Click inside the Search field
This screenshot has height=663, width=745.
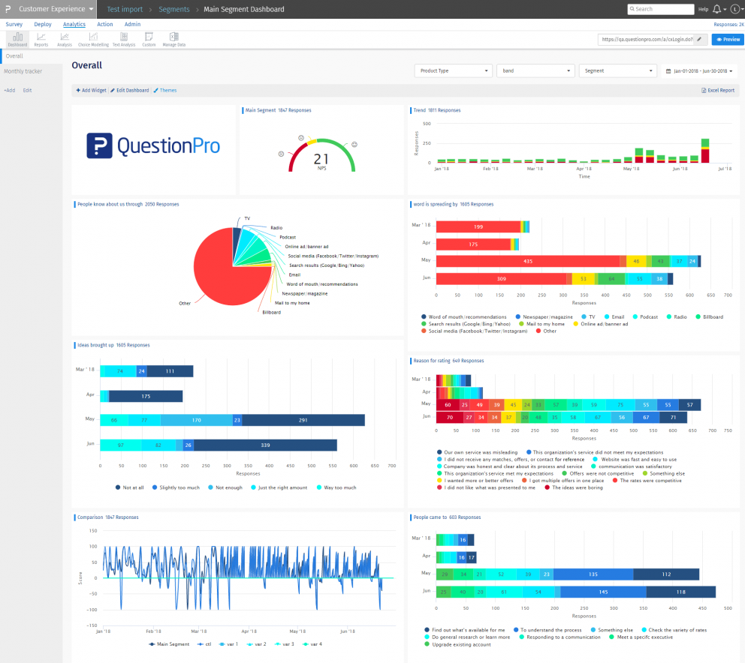(660, 9)
